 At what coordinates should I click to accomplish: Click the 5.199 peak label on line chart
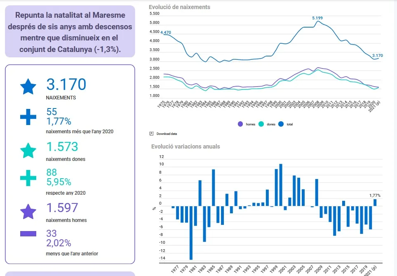point(317,18)
